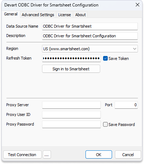The image size is (144, 164).
Task: Close the configuration dialog window
Action: (x=138, y=5)
